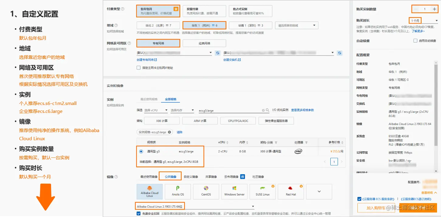
Task: Open 购买时长 1个月 dropdown
Action: point(424,21)
